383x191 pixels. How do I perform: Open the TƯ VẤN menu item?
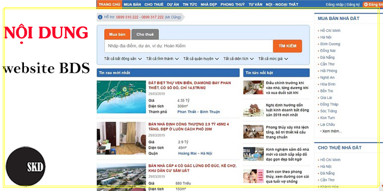255,4
